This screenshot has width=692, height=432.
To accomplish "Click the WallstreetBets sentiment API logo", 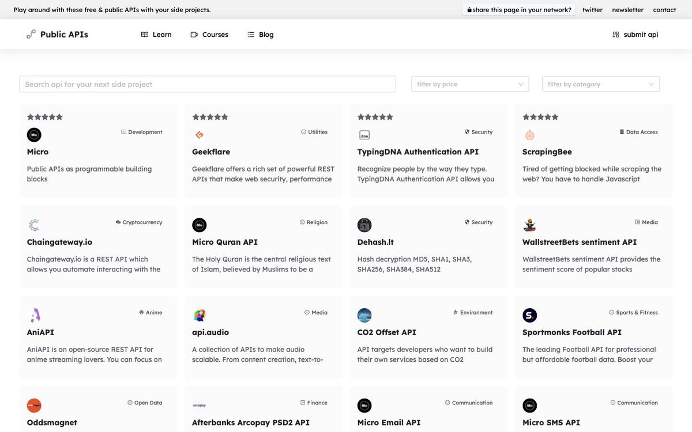I will pos(529,225).
